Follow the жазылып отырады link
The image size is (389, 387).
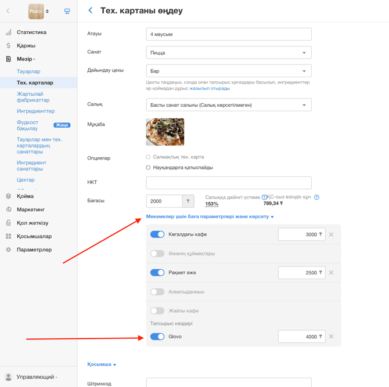click(210, 88)
